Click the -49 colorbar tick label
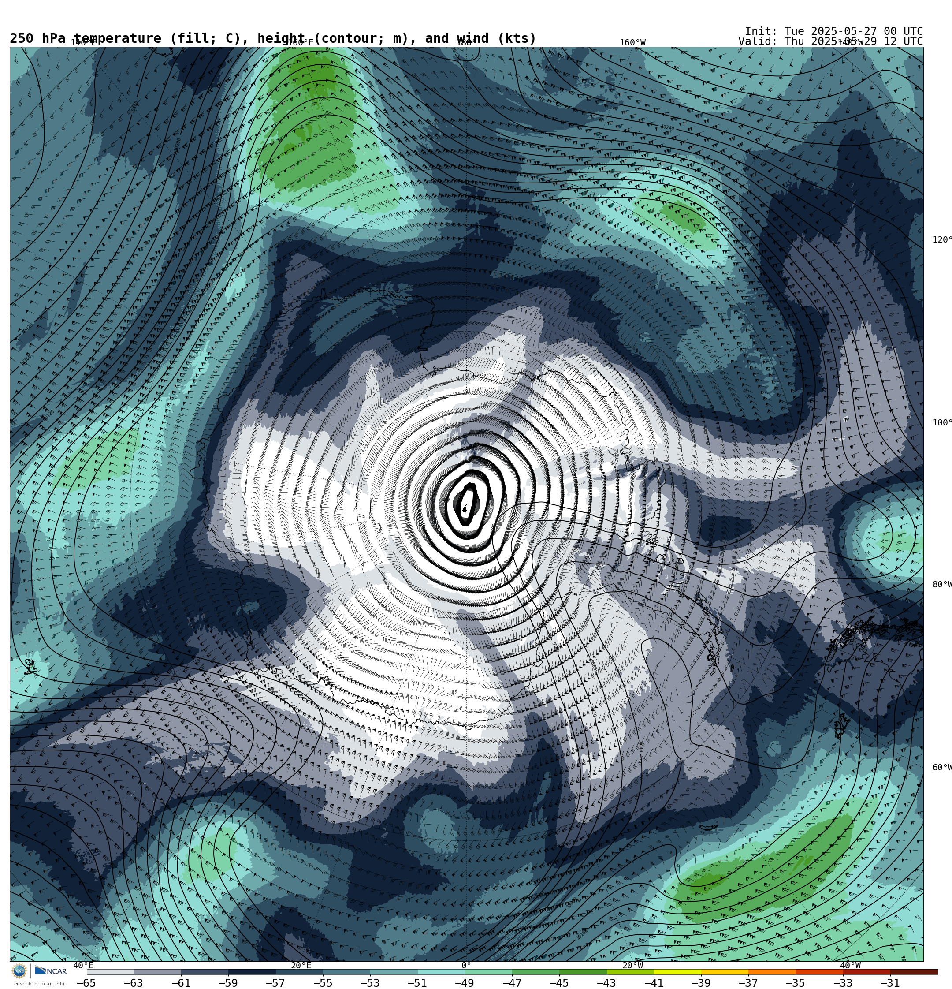This screenshot has width=952, height=989. [465, 983]
